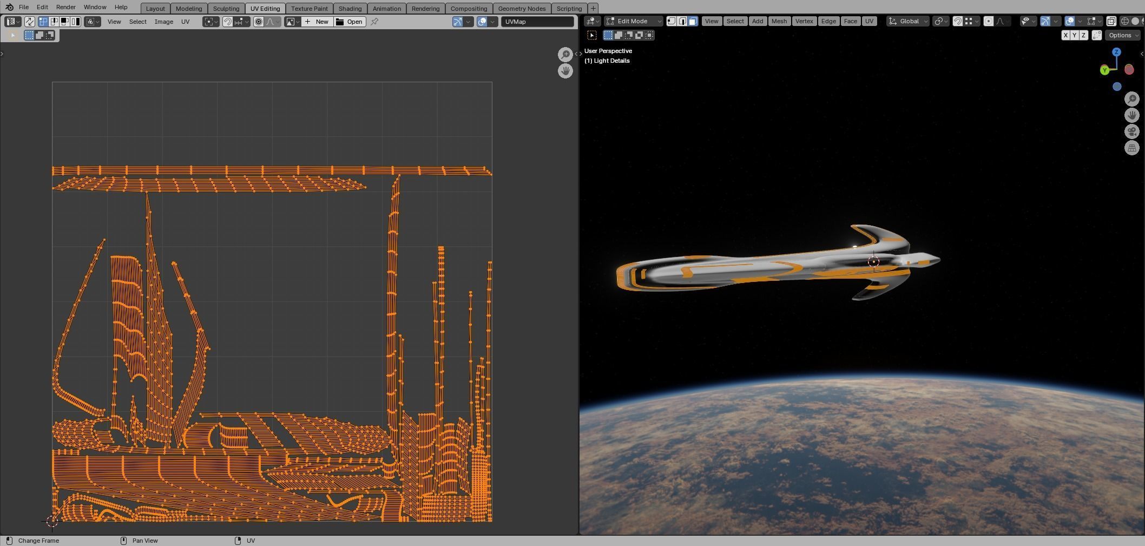Open Global transform orientation dropdown

[x=909, y=21]
